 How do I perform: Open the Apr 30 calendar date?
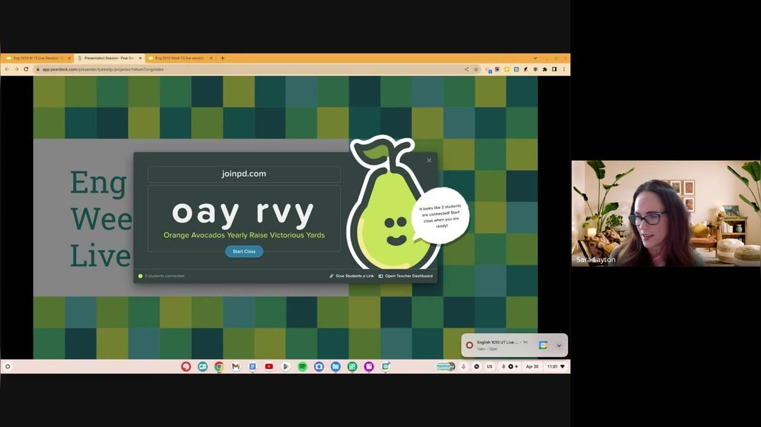point(532,366)
